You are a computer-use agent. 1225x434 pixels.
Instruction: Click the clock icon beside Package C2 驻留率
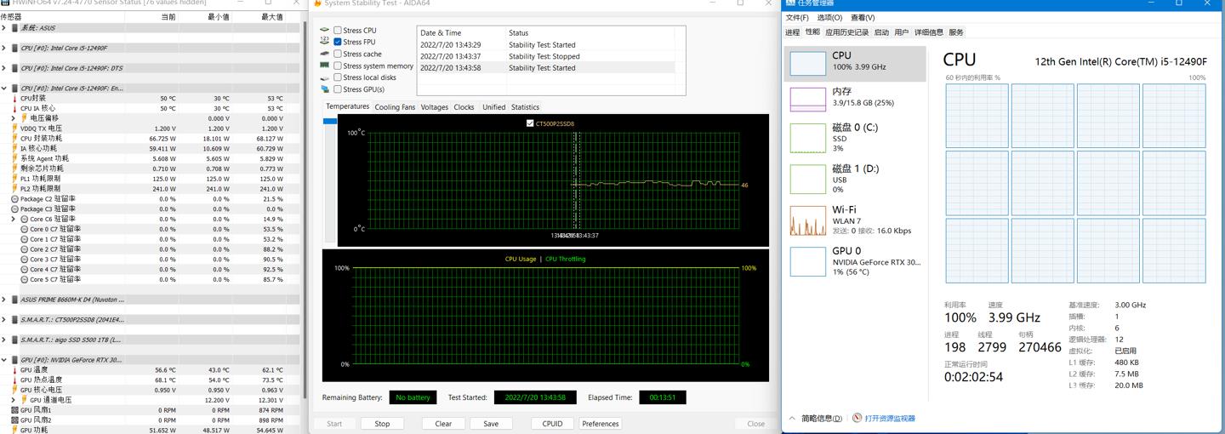[x=14, y=199]
